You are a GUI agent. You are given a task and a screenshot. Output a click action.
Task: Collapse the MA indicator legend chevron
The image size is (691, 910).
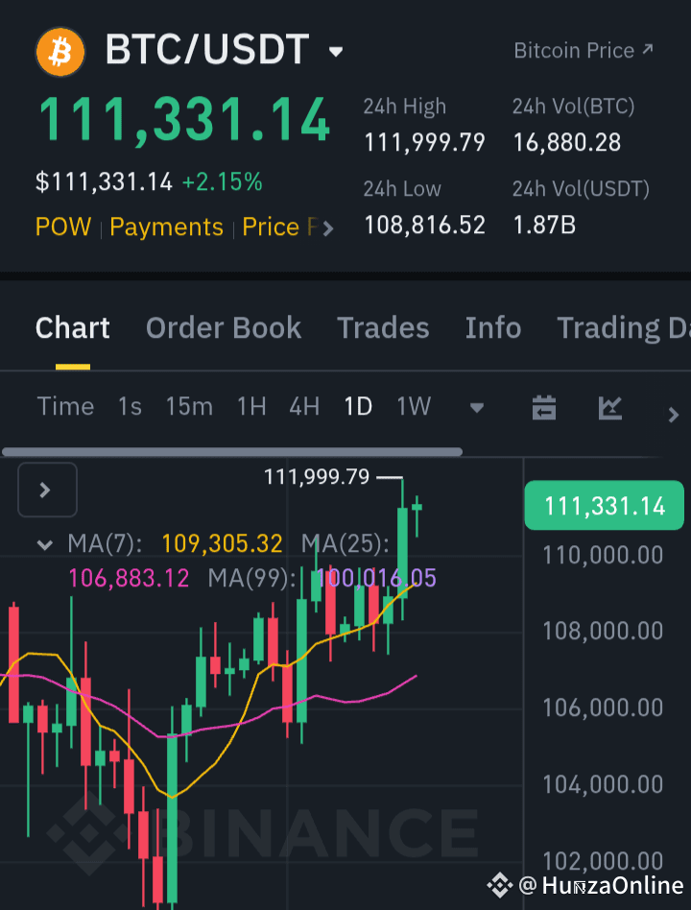(45, 545)
